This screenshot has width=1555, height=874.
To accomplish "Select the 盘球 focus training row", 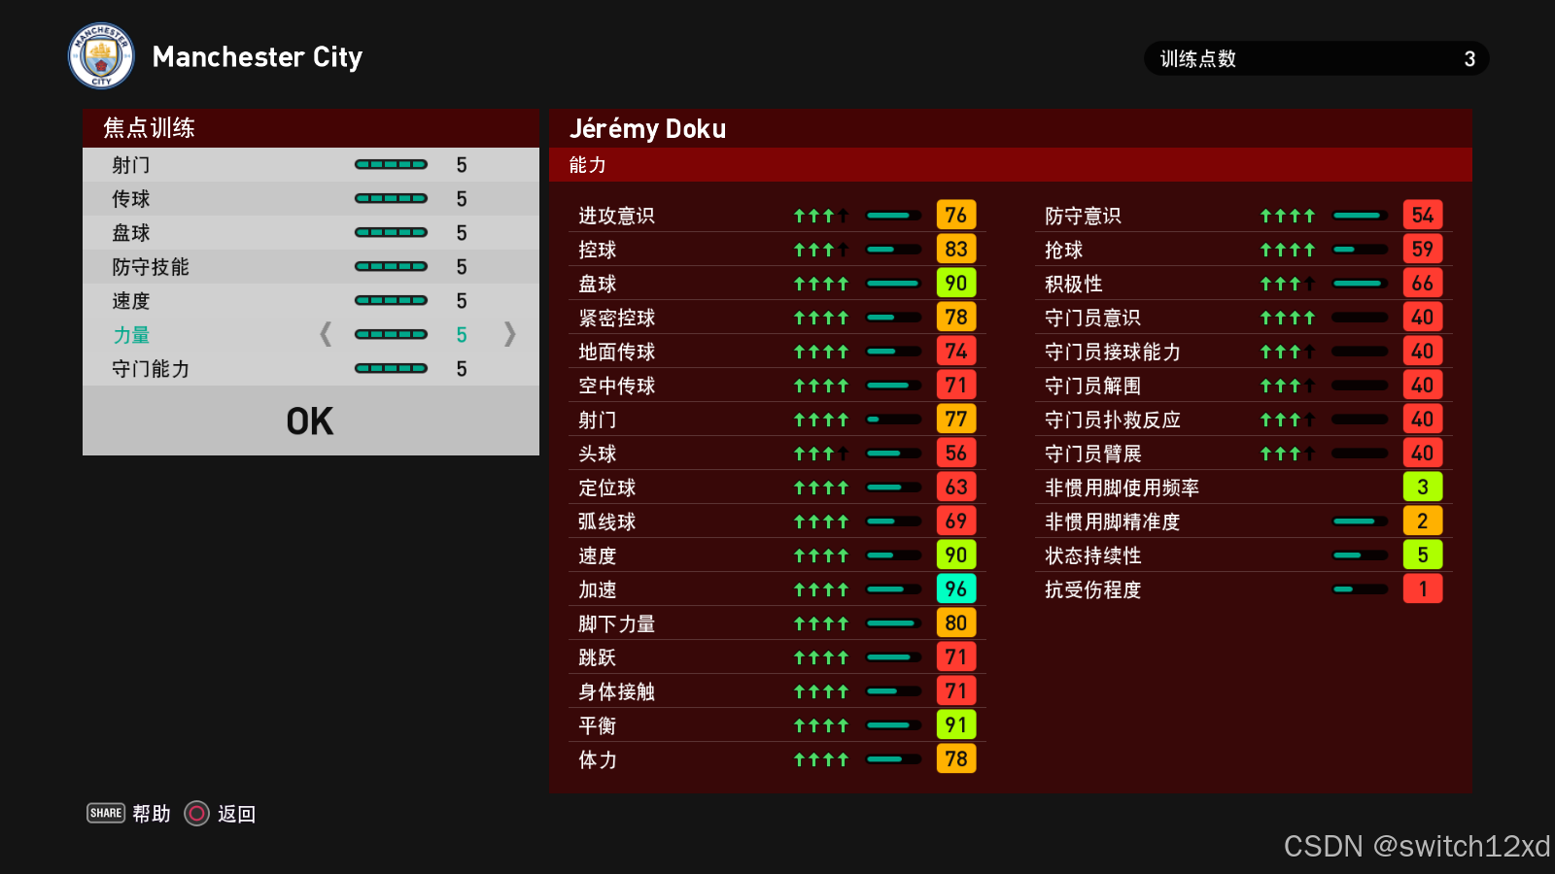I will [x=311, y=233].
